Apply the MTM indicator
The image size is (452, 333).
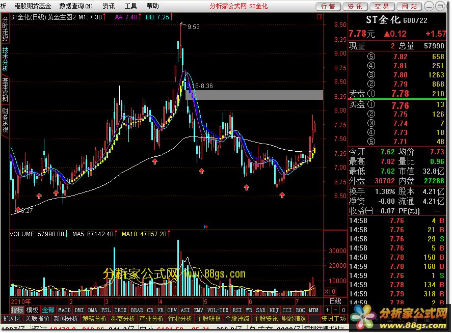313,310
